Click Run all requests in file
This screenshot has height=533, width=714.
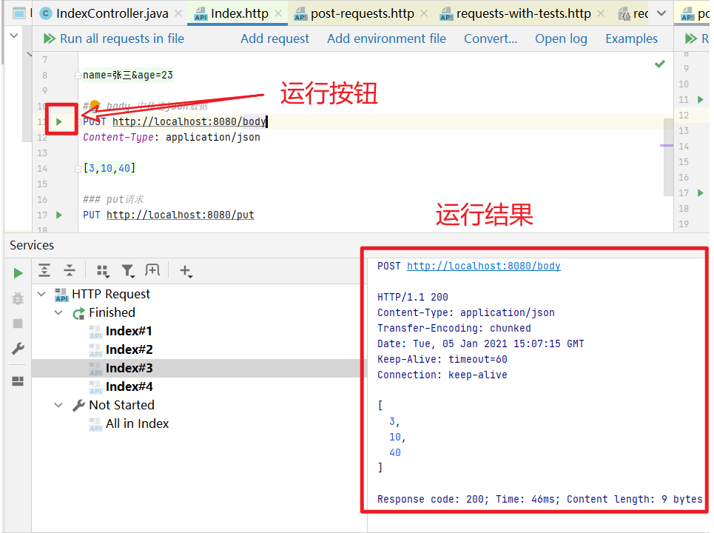[x=114, y=38]
